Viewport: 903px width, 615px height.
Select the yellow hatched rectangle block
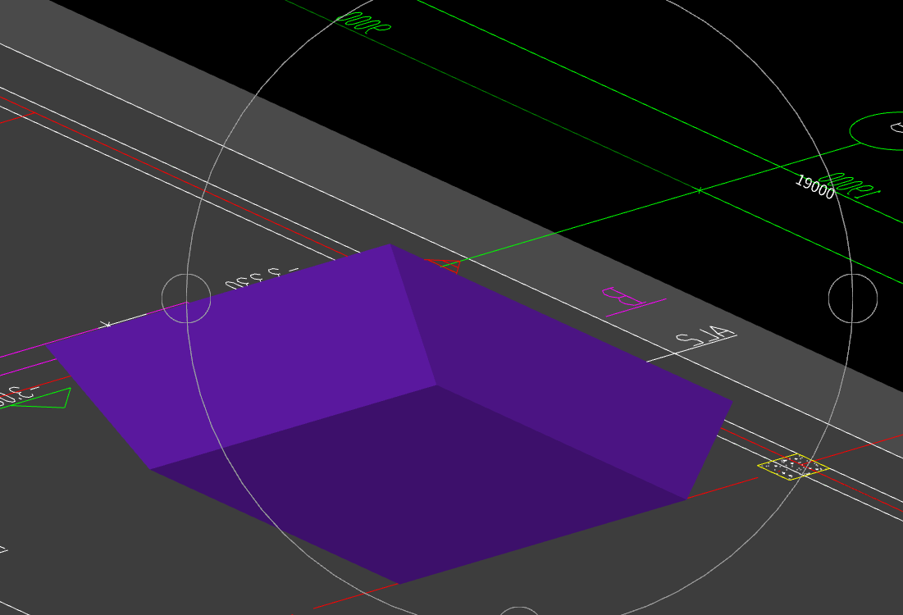click(x=794, y=467)
